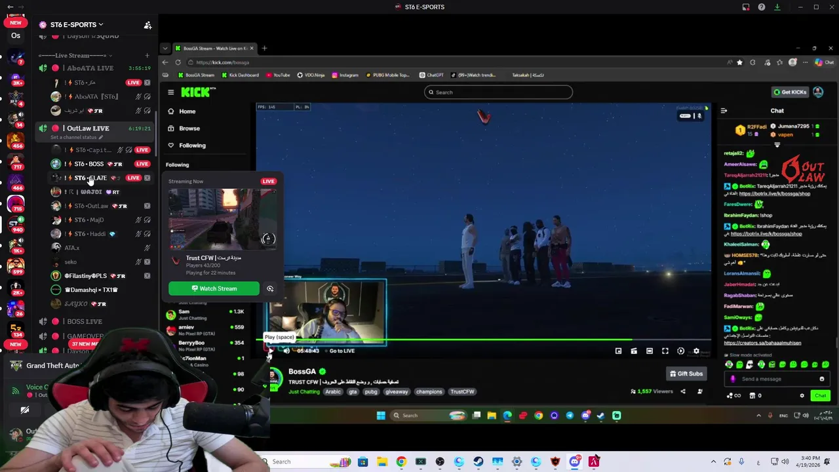This screenshot has height=472, width=839.
Task: Click the Arabic stream tag
Action: pyautogui.click(x=333, y=392)
